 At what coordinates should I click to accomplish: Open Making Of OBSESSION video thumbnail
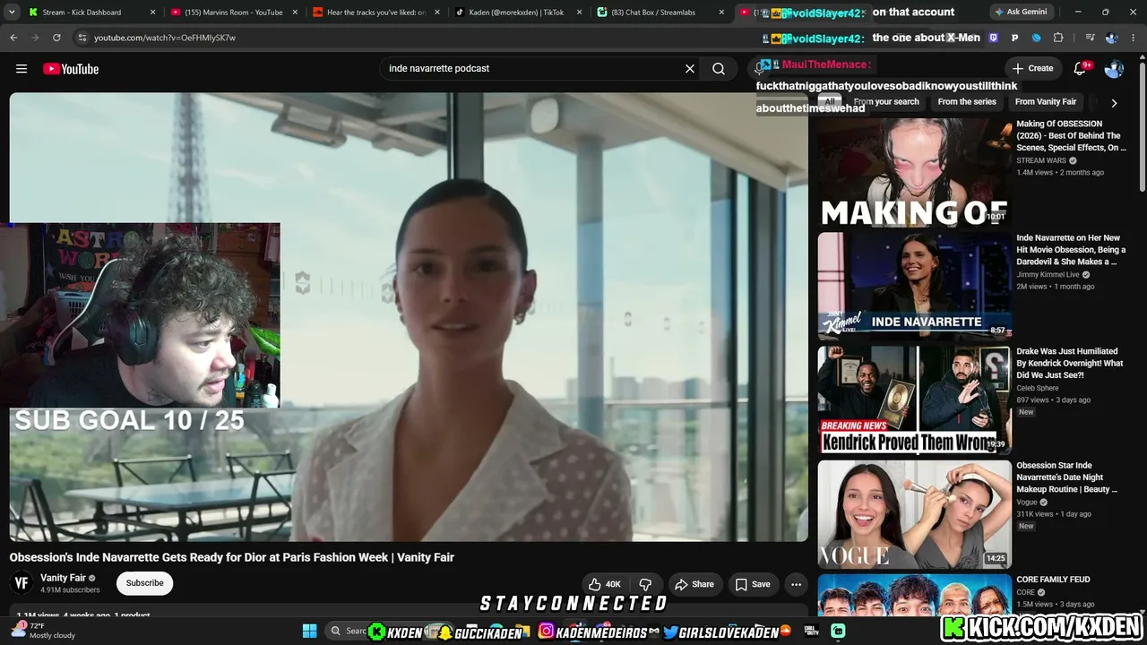click(914, 173)
